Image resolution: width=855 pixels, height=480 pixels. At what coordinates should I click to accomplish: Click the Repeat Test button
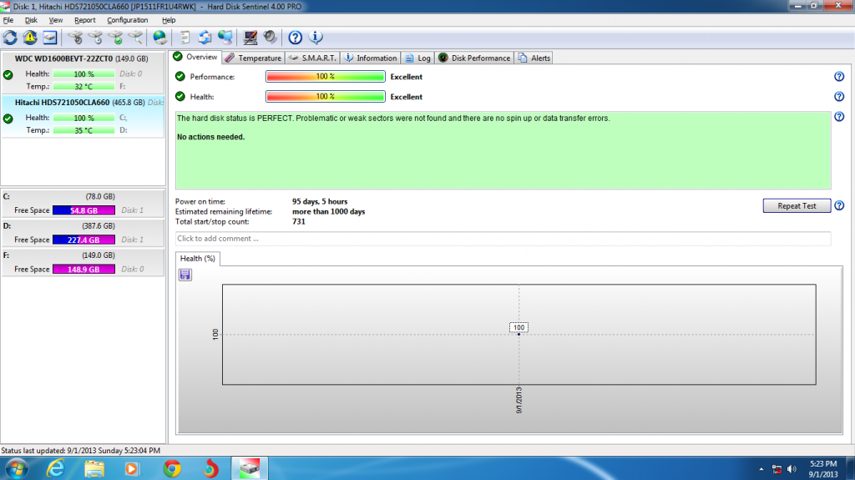coord(797,205)
